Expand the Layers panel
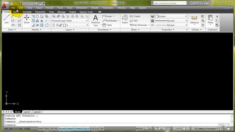 [70, 30]
